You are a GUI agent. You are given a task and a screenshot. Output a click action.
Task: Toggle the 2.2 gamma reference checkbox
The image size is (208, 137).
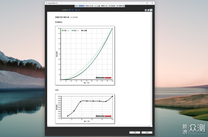tap(76, 10)
